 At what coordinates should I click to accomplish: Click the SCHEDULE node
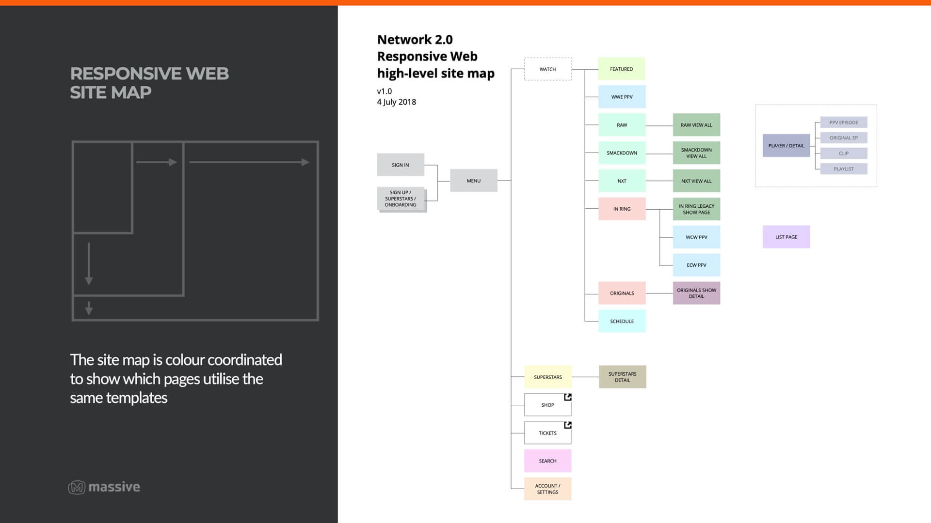click(622, 321)
